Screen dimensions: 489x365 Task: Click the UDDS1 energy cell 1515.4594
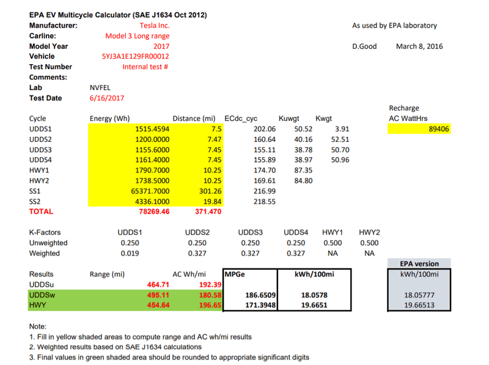[152, 129]
